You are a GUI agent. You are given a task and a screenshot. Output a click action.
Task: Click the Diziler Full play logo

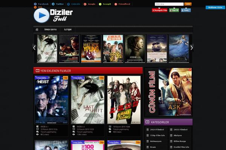(41, 15)
